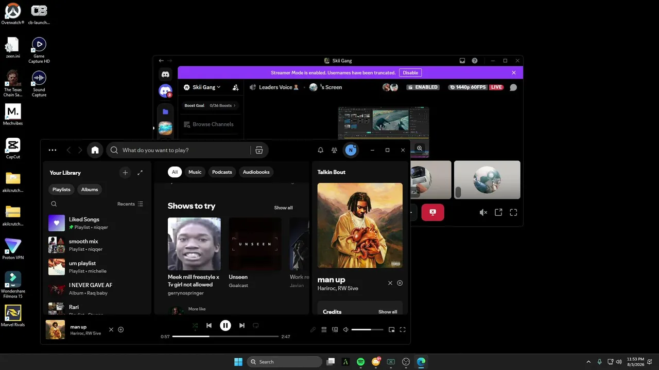Viewport: 659px width, 370px height.
Task: Toggle shuffle in Spotify player
Action: click(195, 325)
